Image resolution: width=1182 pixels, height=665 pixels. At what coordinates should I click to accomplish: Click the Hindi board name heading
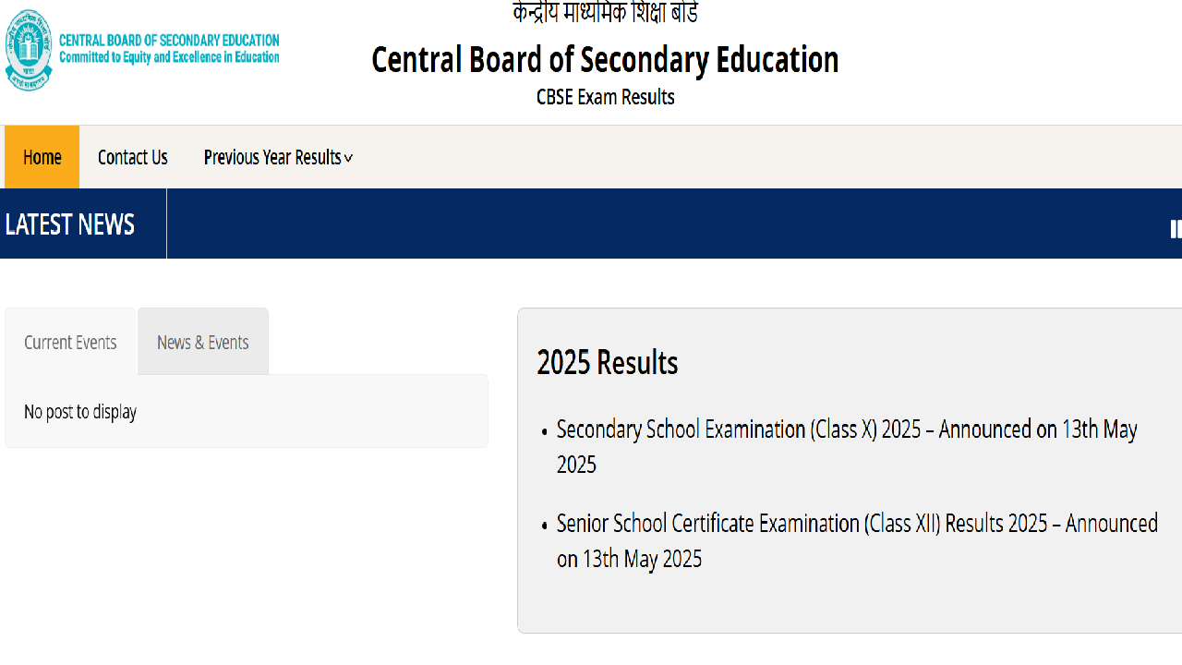click(x=606, y=13)
